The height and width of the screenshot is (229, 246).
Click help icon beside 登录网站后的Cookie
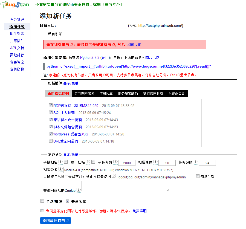point(79,190)
